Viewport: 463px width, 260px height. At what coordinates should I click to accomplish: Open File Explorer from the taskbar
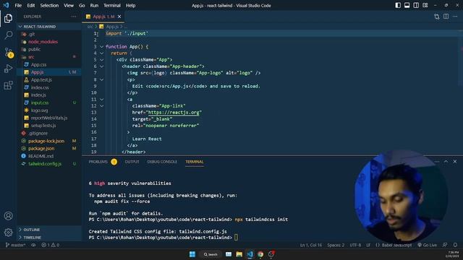[x=239, y=254]
